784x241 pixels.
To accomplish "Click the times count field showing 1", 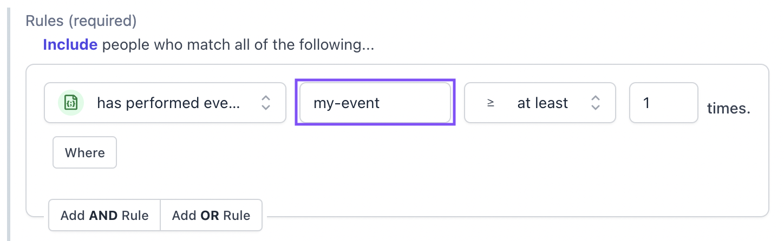I will (x=664, y=103).
